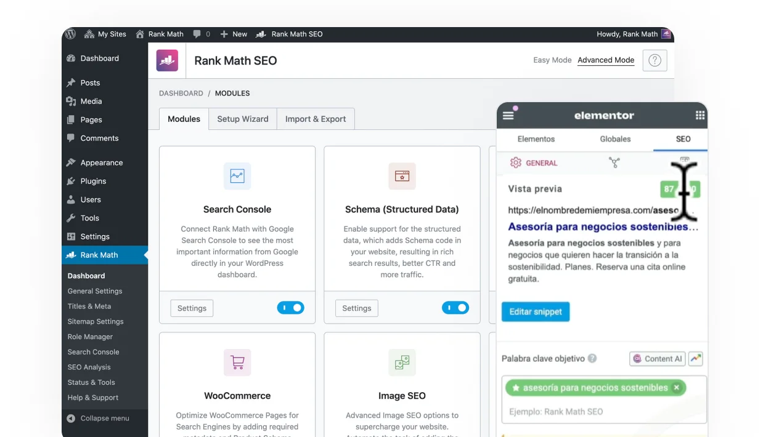Open help question mark button
This screenshot has height=437, width=763.
tap(655, 60)
